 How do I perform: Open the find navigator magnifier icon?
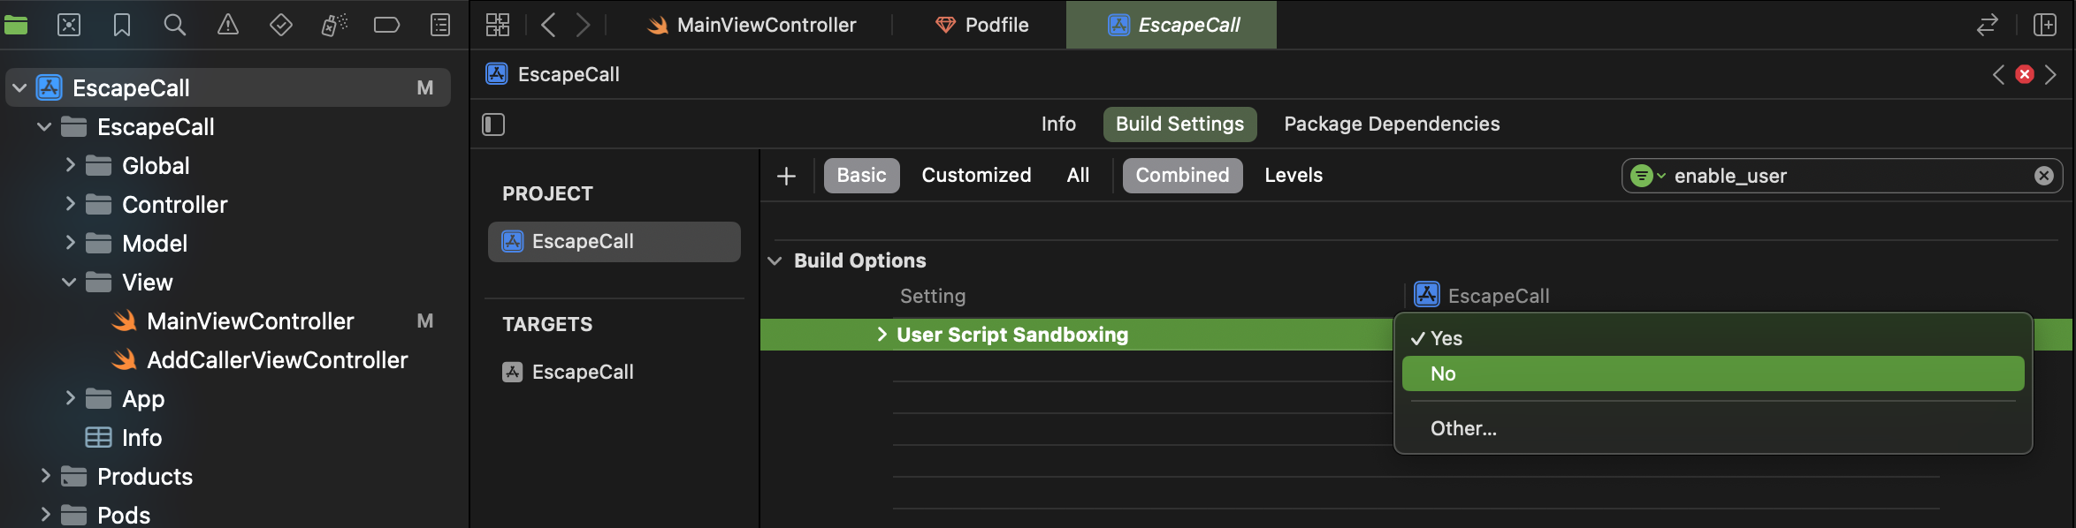click(175, 25)
